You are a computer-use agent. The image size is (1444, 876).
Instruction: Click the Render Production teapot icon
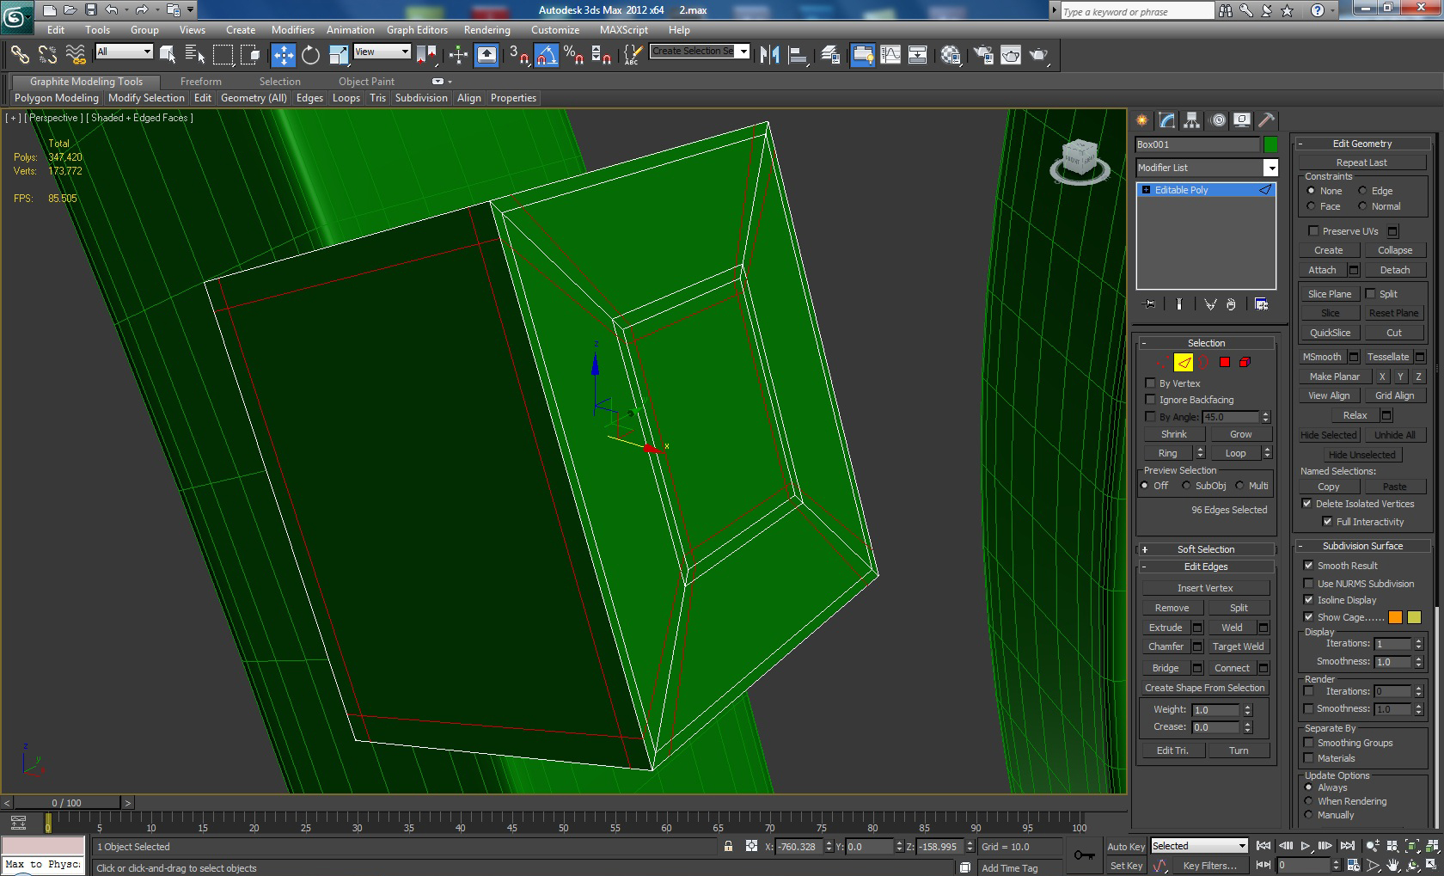pos(1038,55)
